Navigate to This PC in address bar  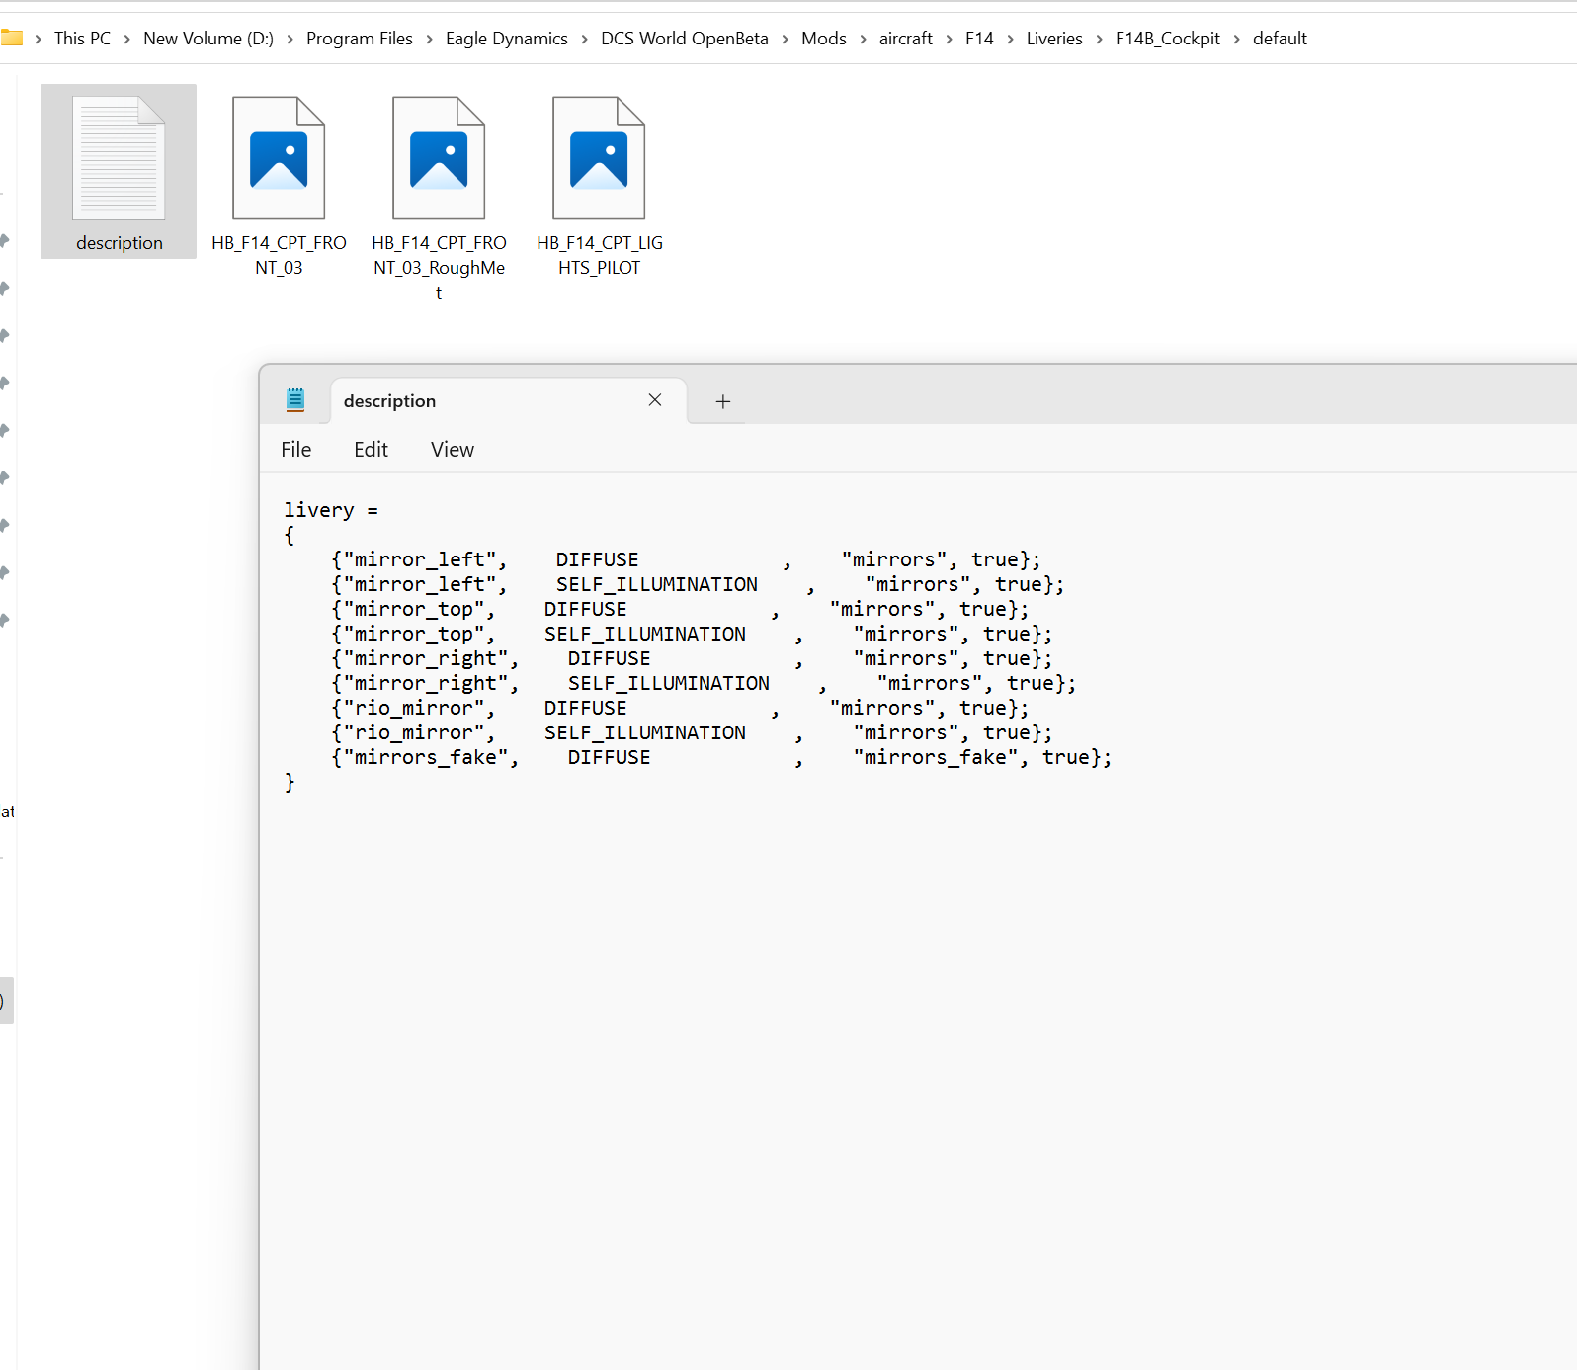(x=83, y=39)
